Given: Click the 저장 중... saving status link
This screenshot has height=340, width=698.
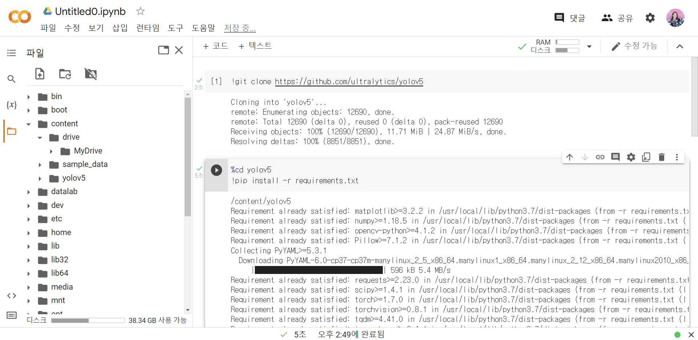Looking at the screenshot, I should pos(240,28).
